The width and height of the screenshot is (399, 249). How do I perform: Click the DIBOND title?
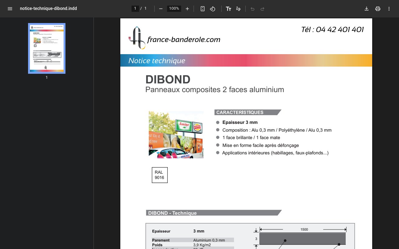pos(168,80)
